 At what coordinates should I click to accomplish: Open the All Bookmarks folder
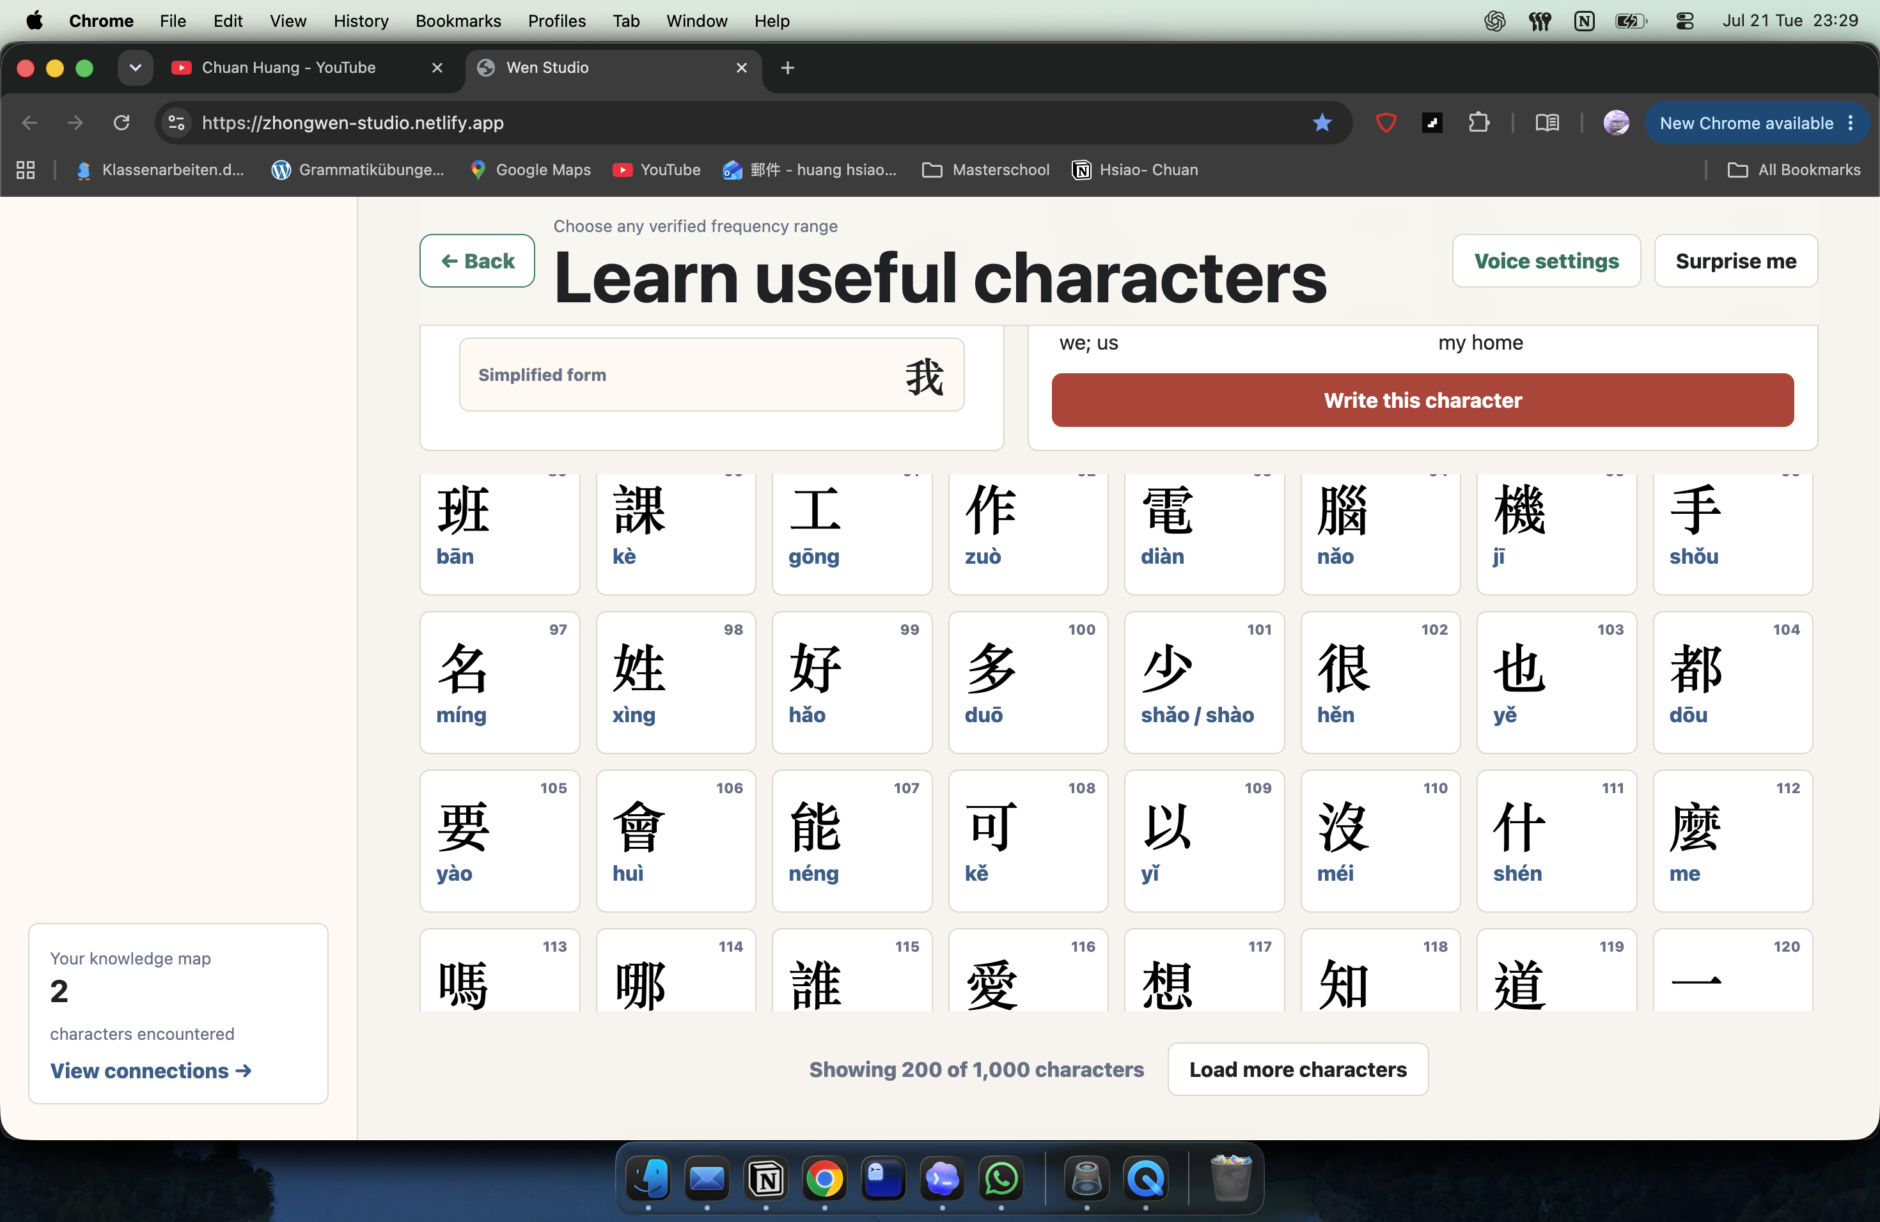point(1794,170)
